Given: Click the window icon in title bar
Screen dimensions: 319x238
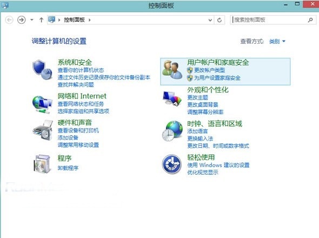Looking at the screenshot, I should pos(5,5).
